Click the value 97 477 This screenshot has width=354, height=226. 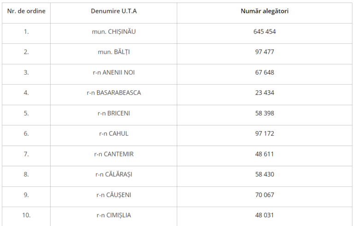coord(265,52)
